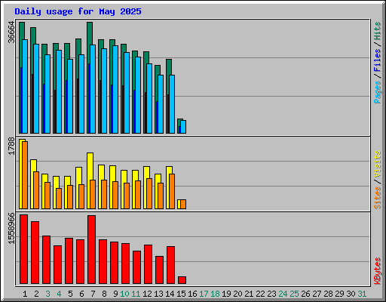The image size is (386, 302).
Task: Click the Visits axis value 1788
Action: (11, 146)
